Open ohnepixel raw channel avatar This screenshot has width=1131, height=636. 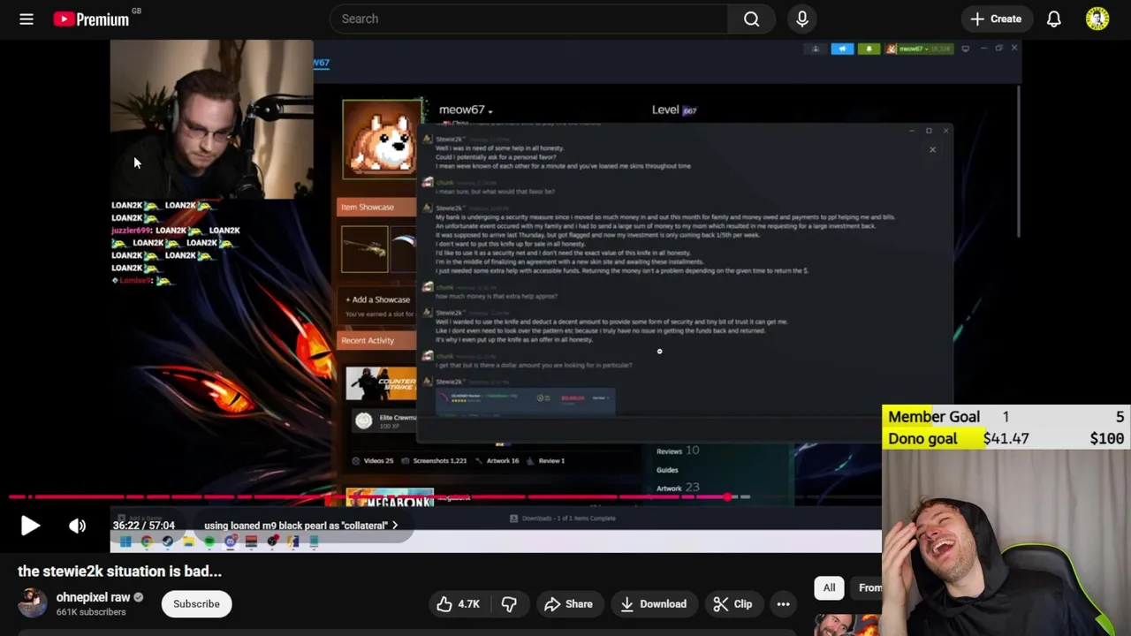click(33, 603)
